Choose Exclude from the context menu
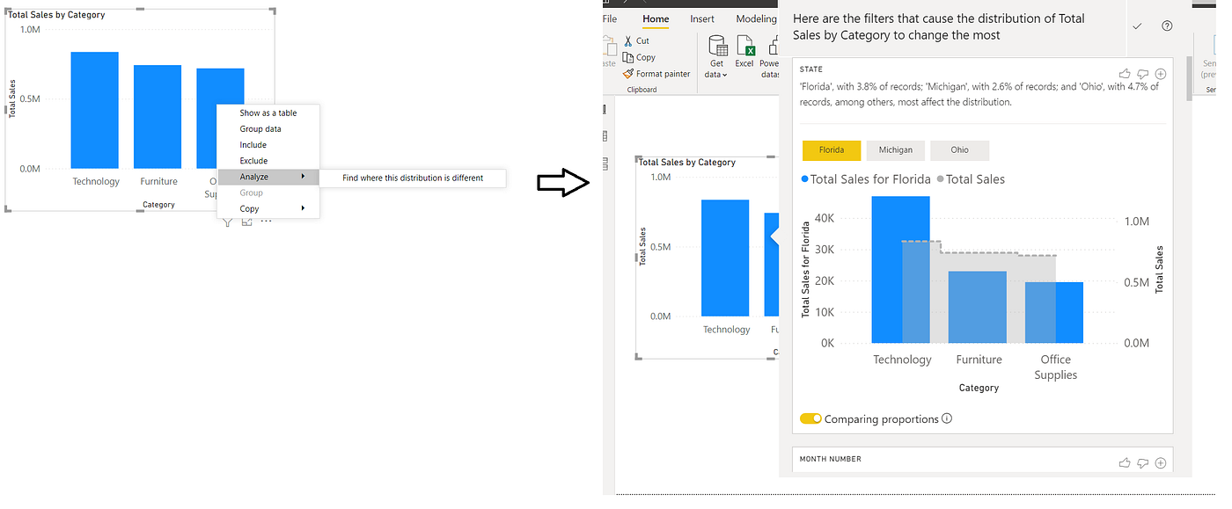Image resolution: width=1232 pixels, height=509 pixels. (x=254, y=161)
